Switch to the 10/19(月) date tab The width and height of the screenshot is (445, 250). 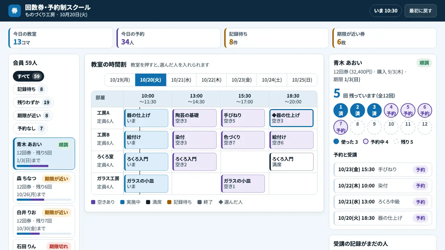120,80
